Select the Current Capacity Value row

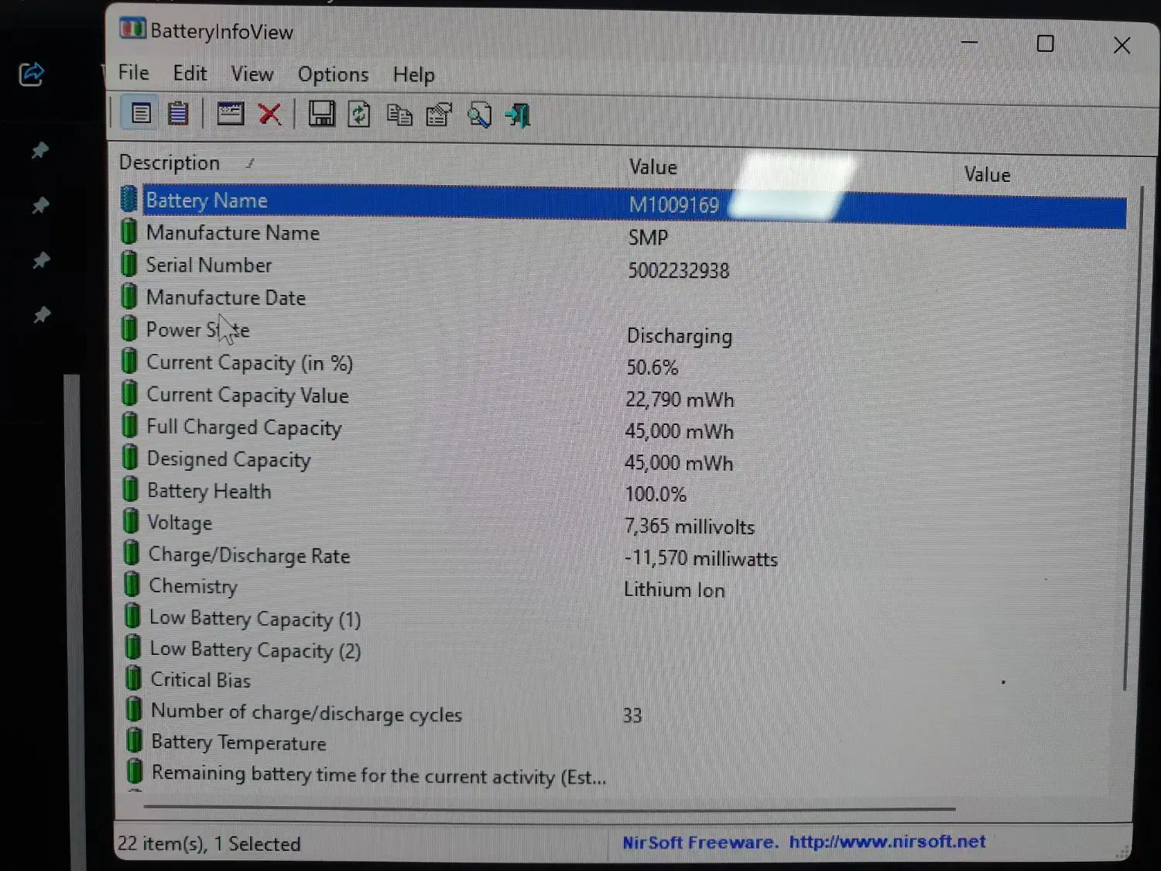(x=623, y=396)
